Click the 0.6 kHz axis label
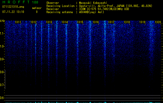The image size is (163, 103). [x=2, y=98]
